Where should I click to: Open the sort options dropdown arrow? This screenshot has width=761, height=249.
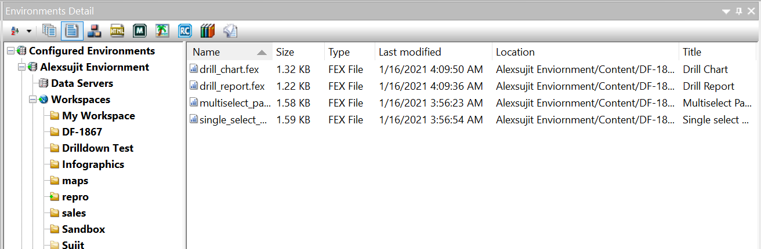tap(28, 31)
